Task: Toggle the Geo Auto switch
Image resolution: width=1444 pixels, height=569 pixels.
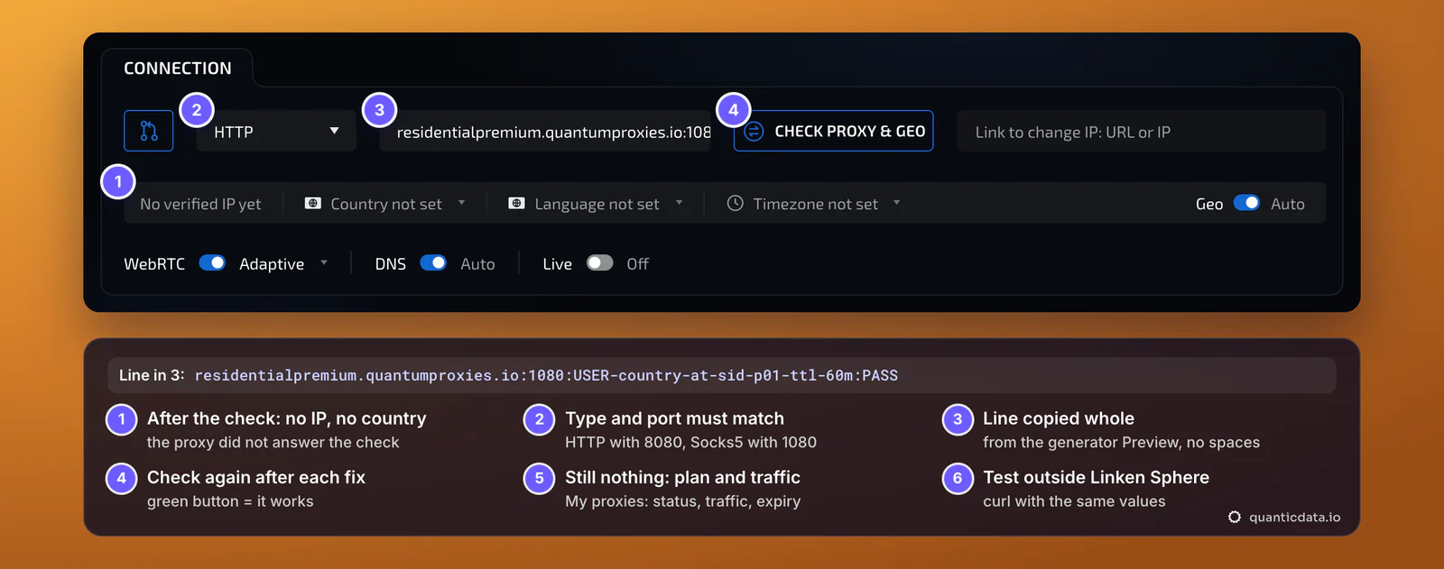Action: pyautogui.click(x=1246, y=203)
